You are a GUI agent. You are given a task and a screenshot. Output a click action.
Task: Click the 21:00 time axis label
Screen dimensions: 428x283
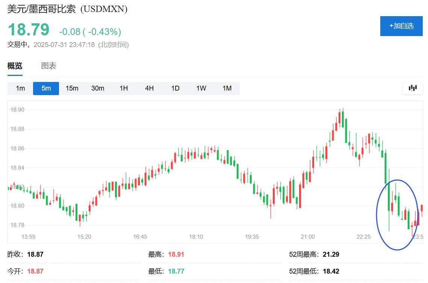coord(308,237)
